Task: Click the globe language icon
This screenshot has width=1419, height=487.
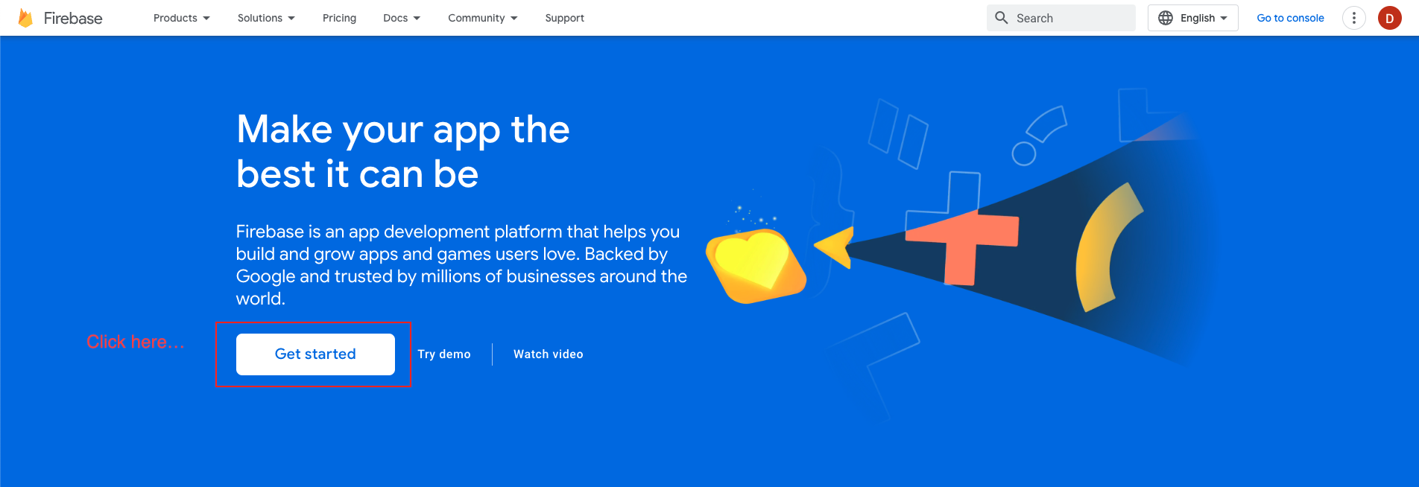Action: tap(1166, 18)
